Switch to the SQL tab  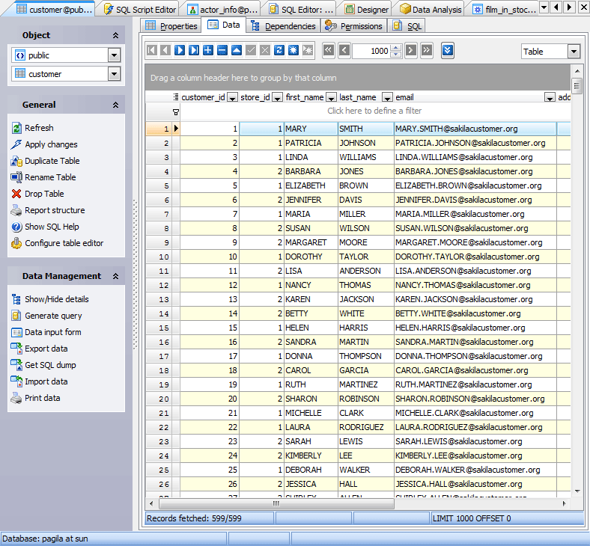click(407, 26)
